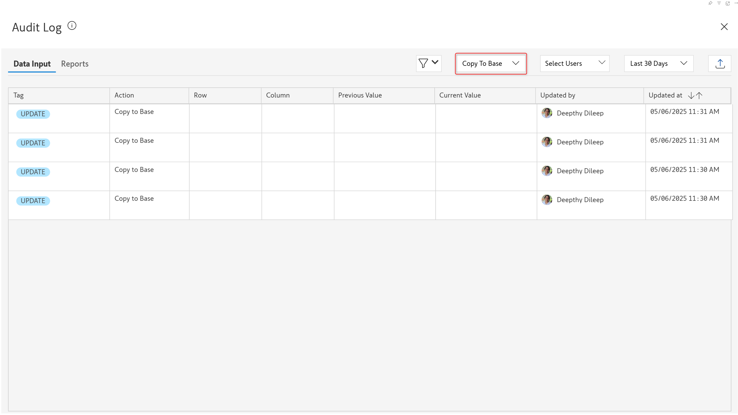
Task: Close the Audit Log panel
Action: pyautogui.click(x=724, y=27)
